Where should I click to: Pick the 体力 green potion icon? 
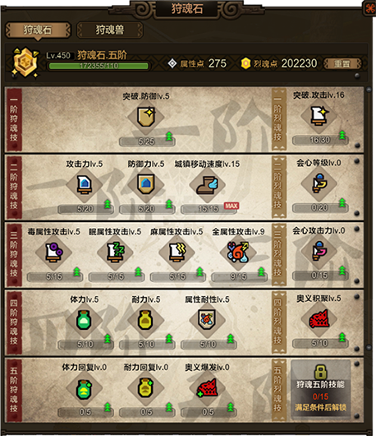coord(84,320)
